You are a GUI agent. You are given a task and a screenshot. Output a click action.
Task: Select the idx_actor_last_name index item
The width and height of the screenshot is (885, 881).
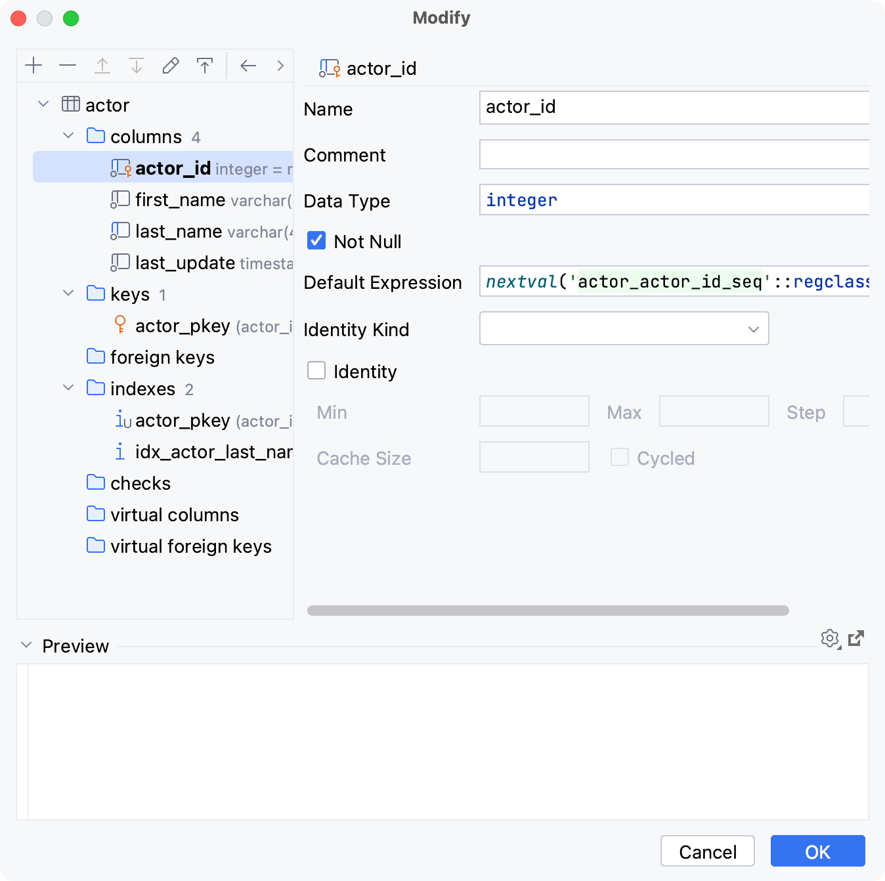[213, 452]
